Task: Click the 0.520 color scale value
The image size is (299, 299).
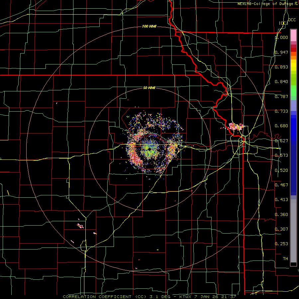Action: (x=281, y=170)
